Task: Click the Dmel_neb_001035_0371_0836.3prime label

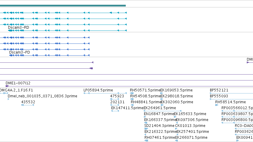Action: pyautogui.click(x=43, y=96)
